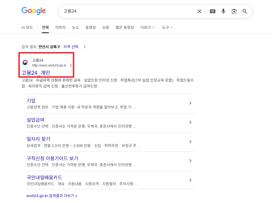
Task: Expand the 도구 search tools dropdown
Action: click(167, 27)
